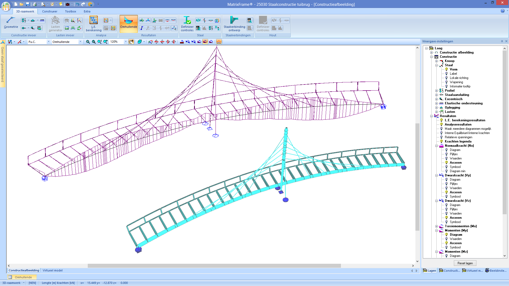Click the save icon in quick access toolbar
509x286 pixels.
pyautogui.click(x=28, y=4)
